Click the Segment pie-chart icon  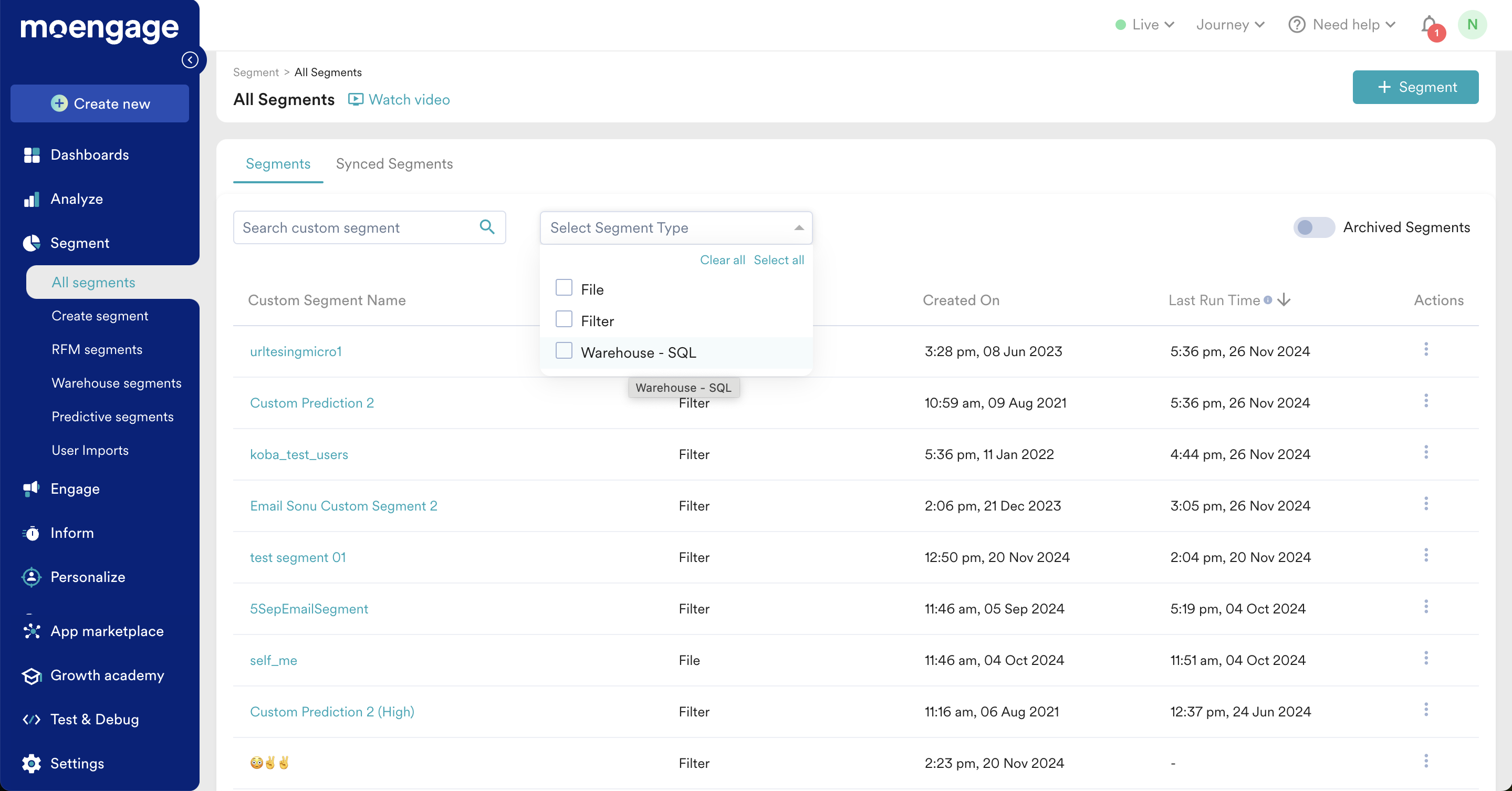30,242
